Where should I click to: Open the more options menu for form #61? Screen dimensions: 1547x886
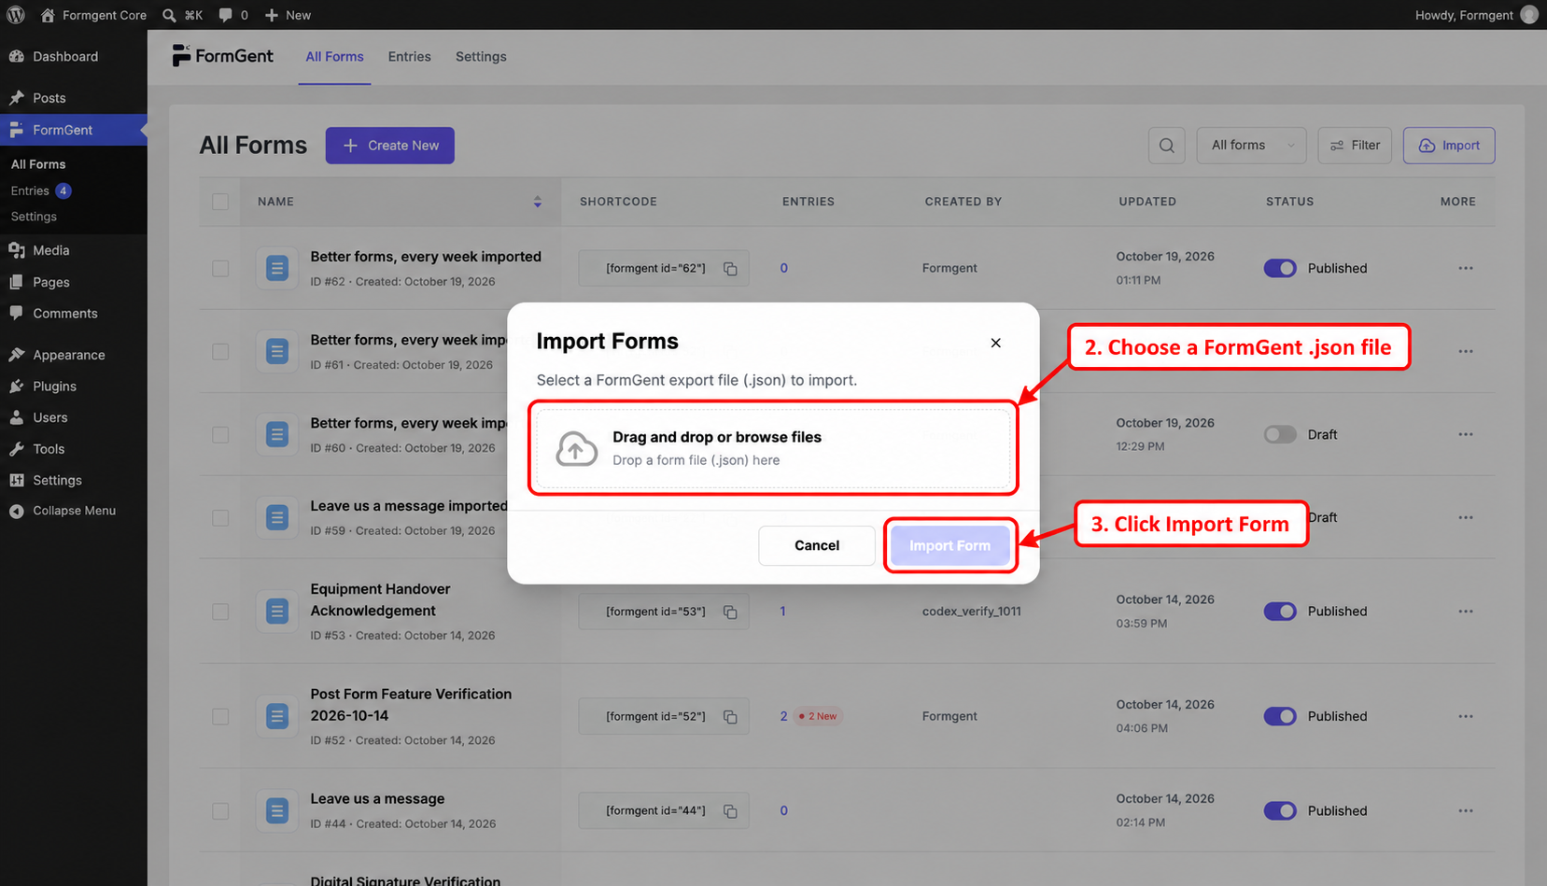pos(1466,352)
